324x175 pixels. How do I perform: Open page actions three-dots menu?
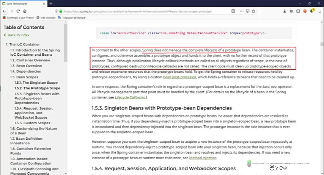point(242,11)
